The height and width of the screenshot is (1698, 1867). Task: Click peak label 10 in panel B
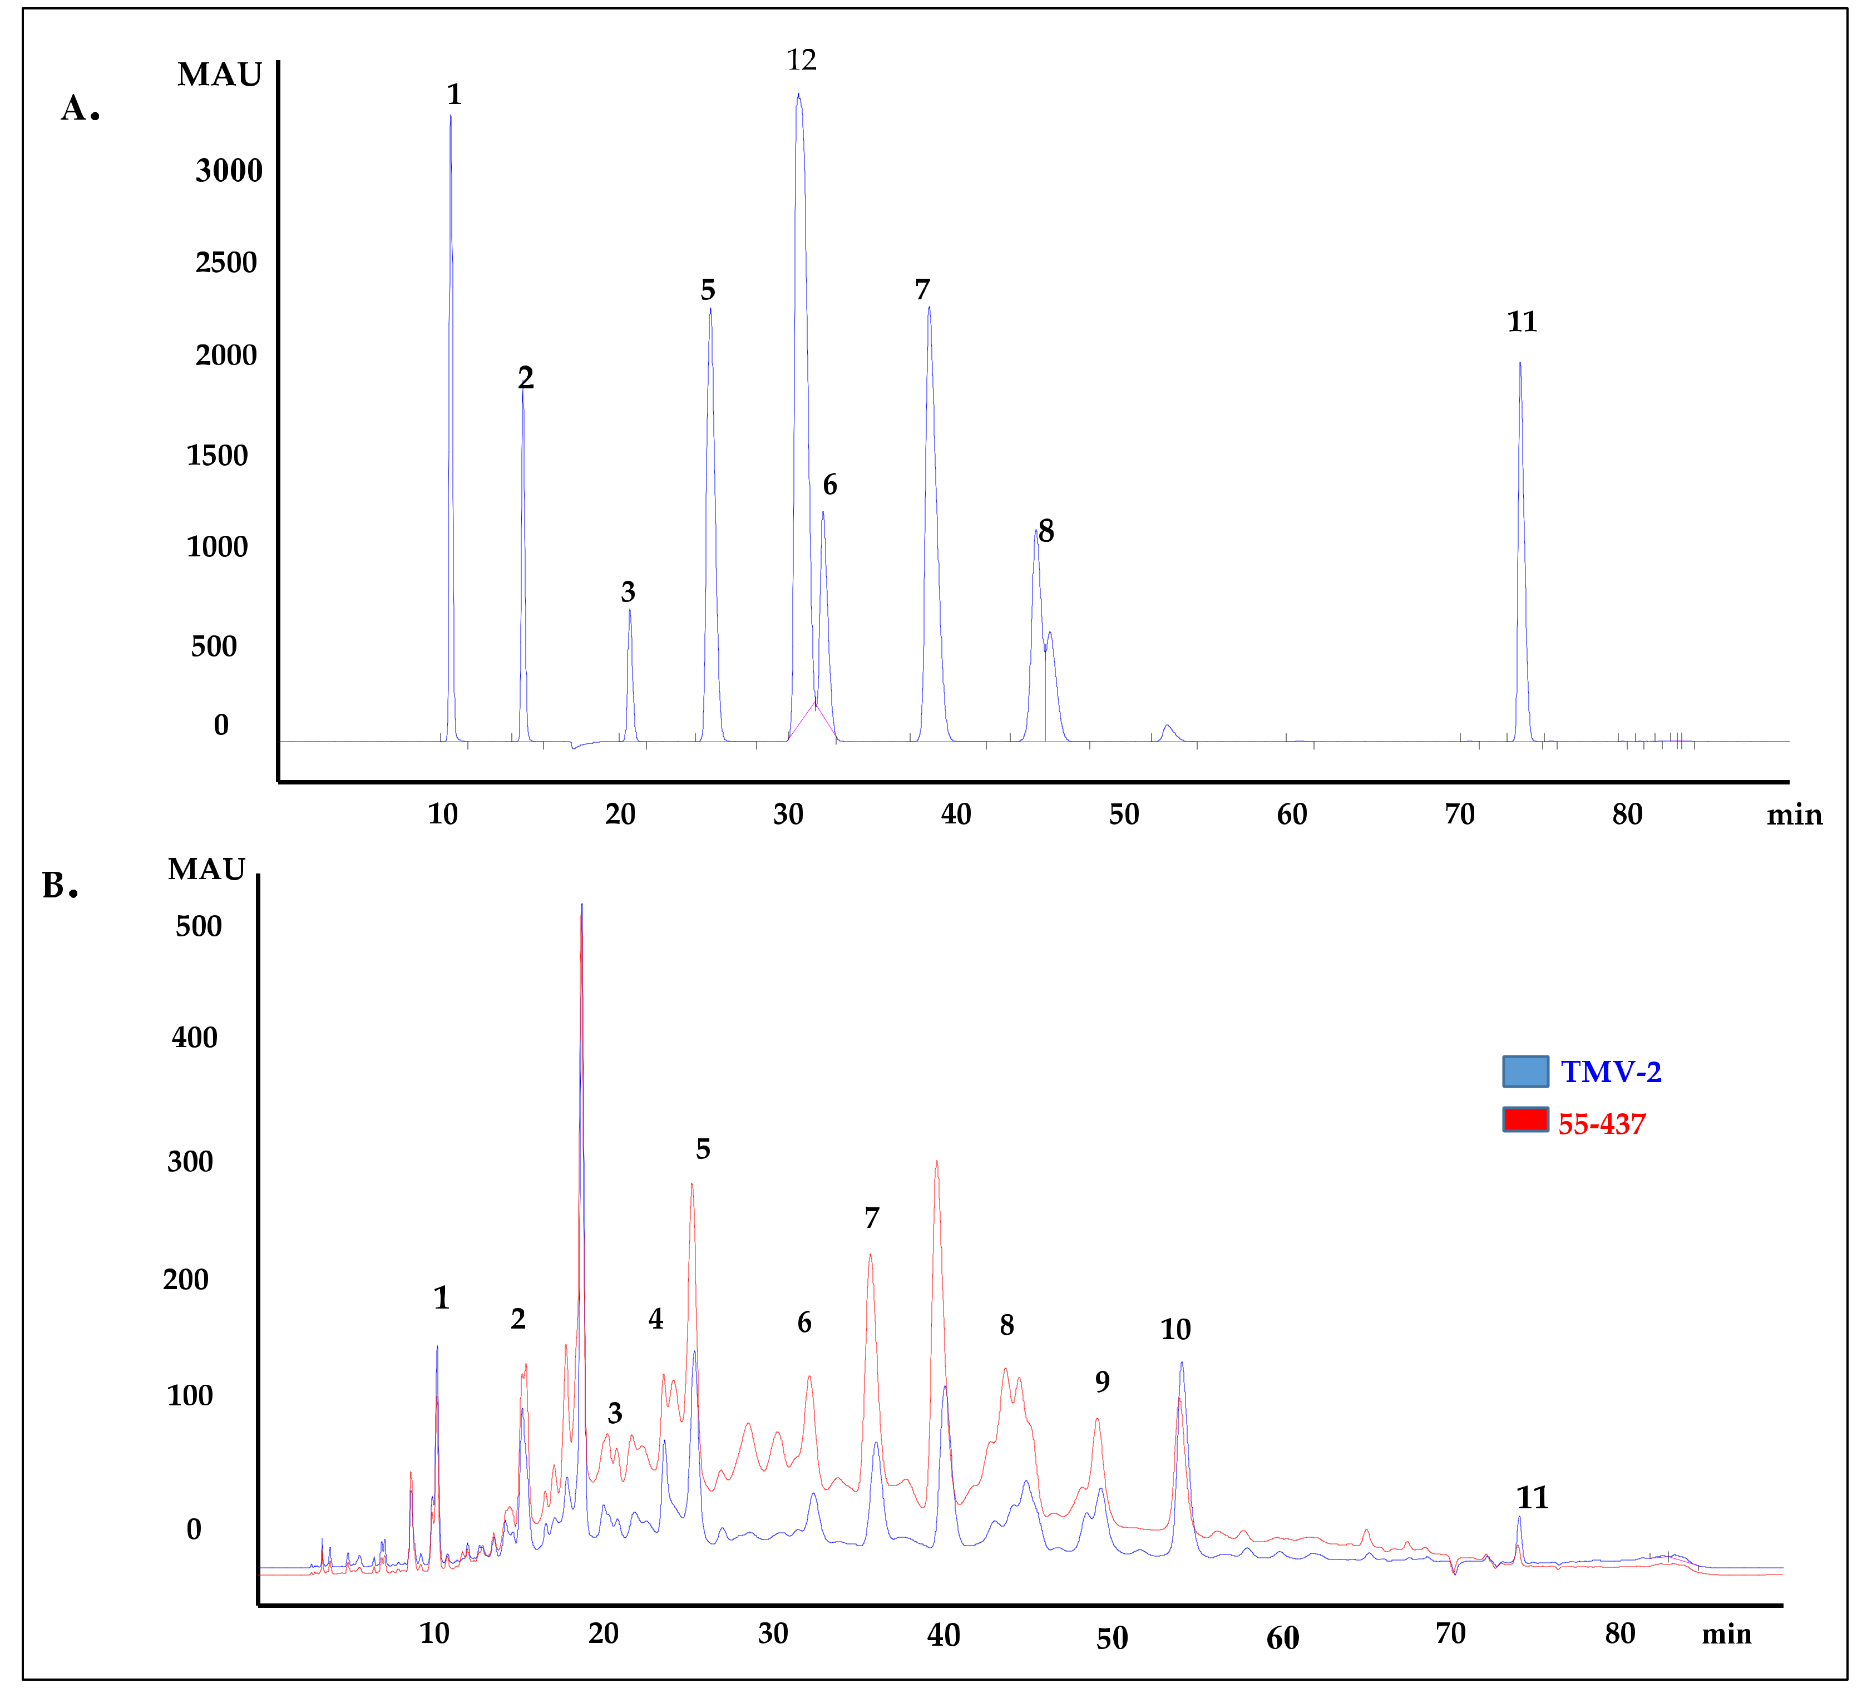[1175, 1330]
